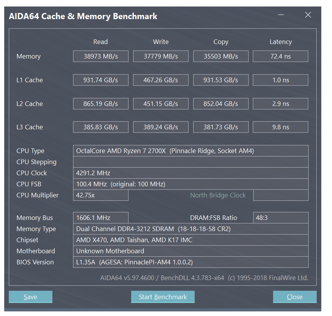Select the Memory Read value field
332x316 pixels.
(101, 56)
